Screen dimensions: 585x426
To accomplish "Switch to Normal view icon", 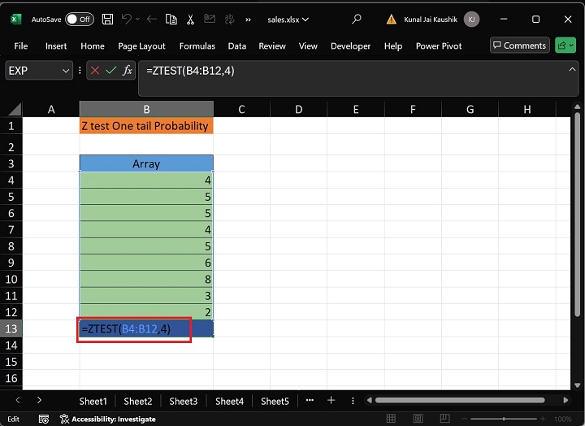I will pos(391,419).
